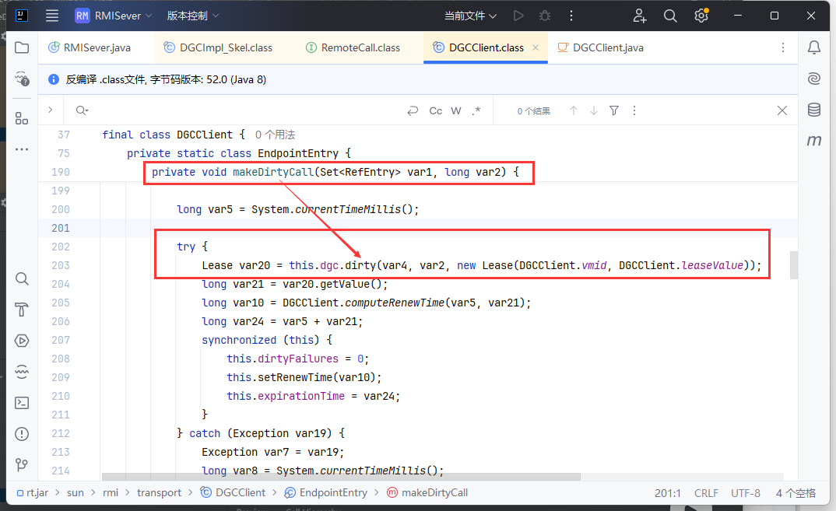This screenshot has width=836, height=511.
Task: Toggle Match Case (Cc) search option
Action: (436, 111)
